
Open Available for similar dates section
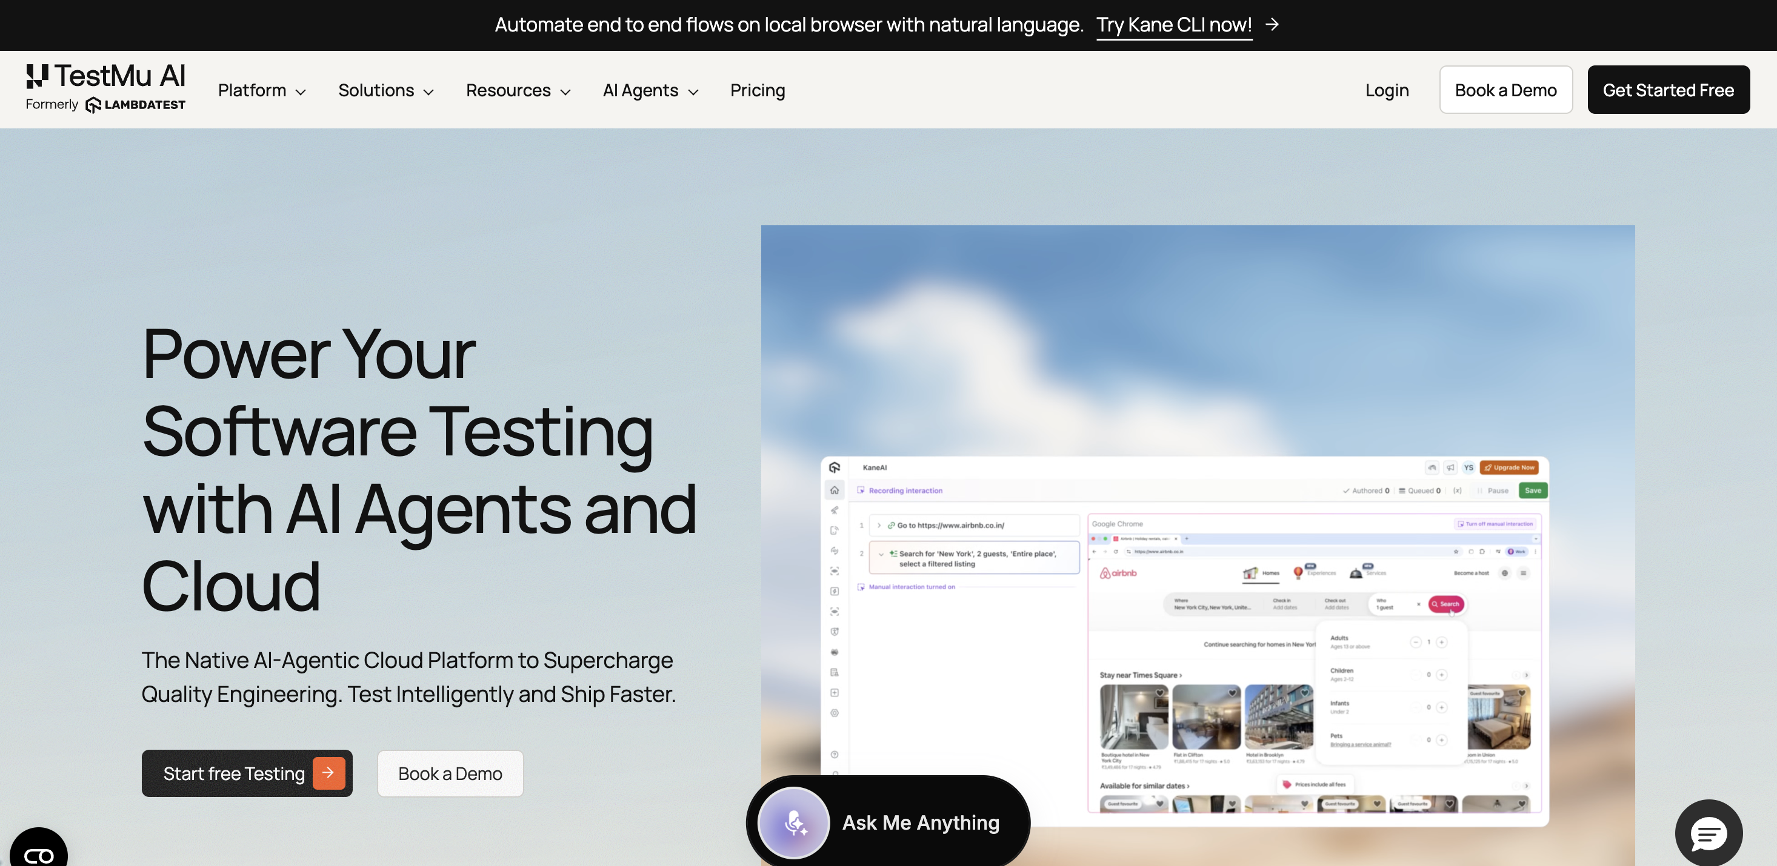point(1144,786)
